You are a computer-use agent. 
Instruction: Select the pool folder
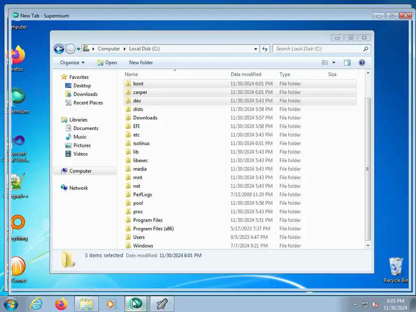(x=138, y=203)
